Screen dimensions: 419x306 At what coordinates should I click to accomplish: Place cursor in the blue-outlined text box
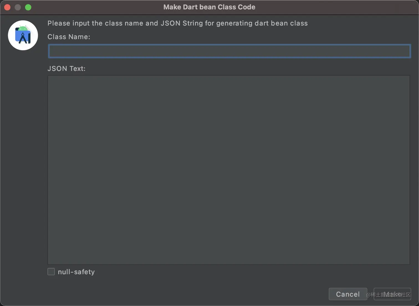[229, 51]
